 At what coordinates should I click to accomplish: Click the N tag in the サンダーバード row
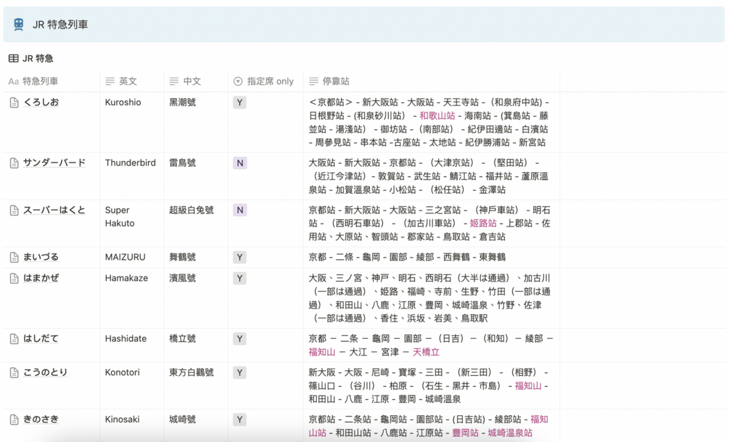pos(240,163)
